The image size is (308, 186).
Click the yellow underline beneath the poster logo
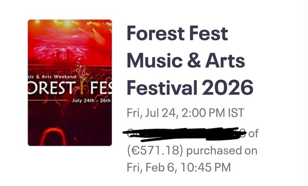[x=48, y=100]
